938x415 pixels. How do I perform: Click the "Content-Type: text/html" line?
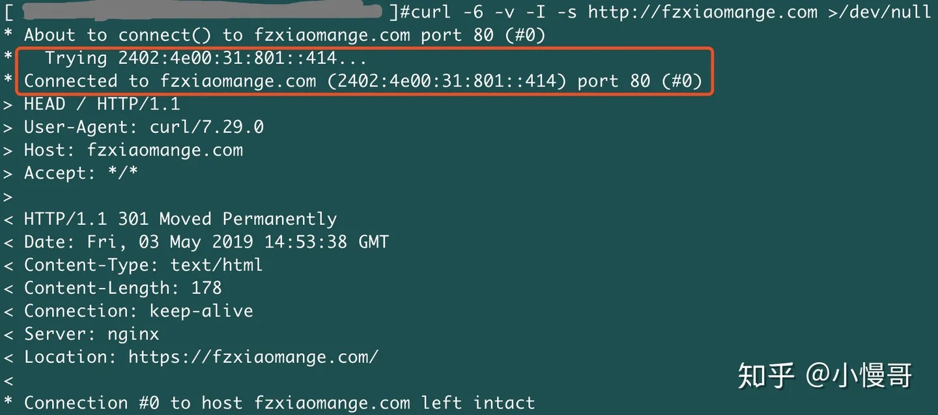[x=143, y=265]
